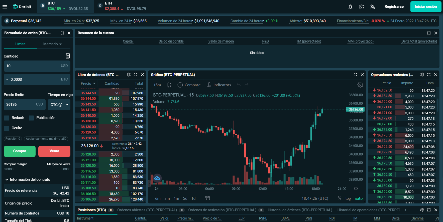Image resolution: width=443 pixels, height=222 pixels.
Task: Open the hamburger menu icon
Action: [x=5, y=7]
